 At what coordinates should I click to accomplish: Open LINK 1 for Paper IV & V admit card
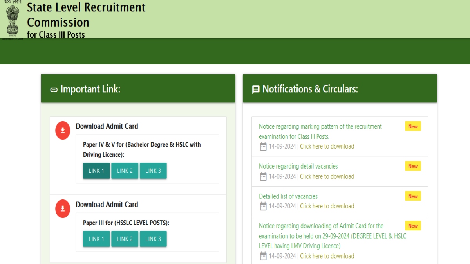(96, 171)
